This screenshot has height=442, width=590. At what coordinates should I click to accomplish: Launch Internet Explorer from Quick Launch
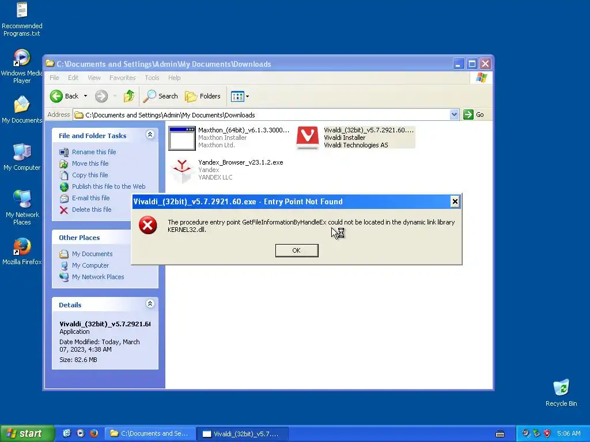tap(67, 433)
